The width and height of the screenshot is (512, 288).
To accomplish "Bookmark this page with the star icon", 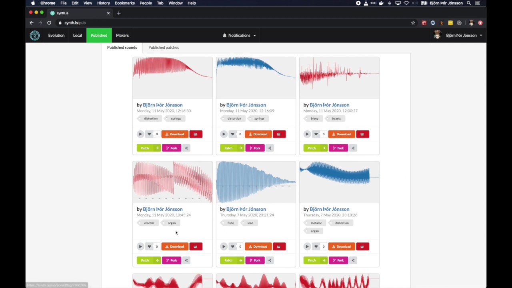I will (x=413, y=23).
